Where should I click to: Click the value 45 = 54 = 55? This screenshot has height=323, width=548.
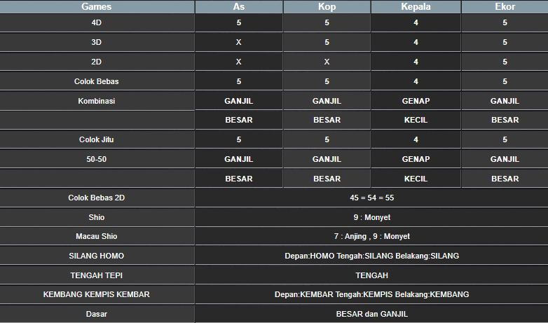(372, 198)
